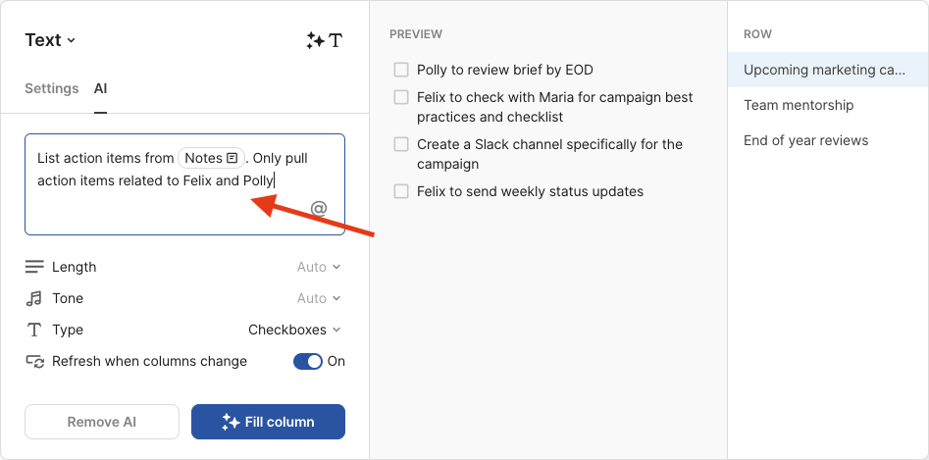Select the Team mentorship row
The width and height of the screenshot is (929, 460).
tap(799, 105)
